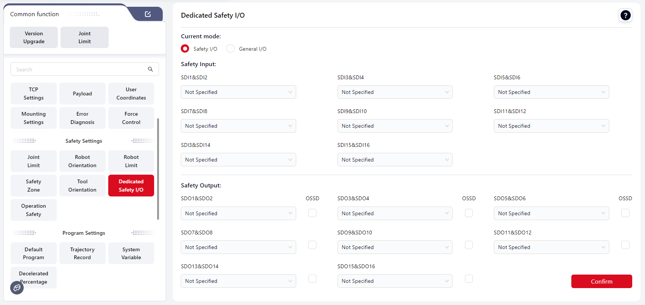The height and width of the screenshot is (305, 645).
Task: Click the floating link icon at bottom left
Action: [x=17, y=288]
